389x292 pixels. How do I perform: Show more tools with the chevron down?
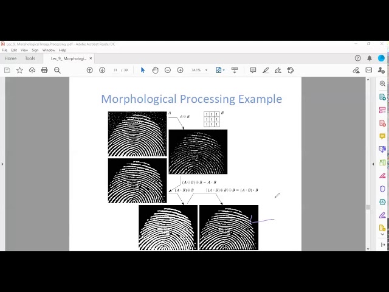[x=382, y=234]
